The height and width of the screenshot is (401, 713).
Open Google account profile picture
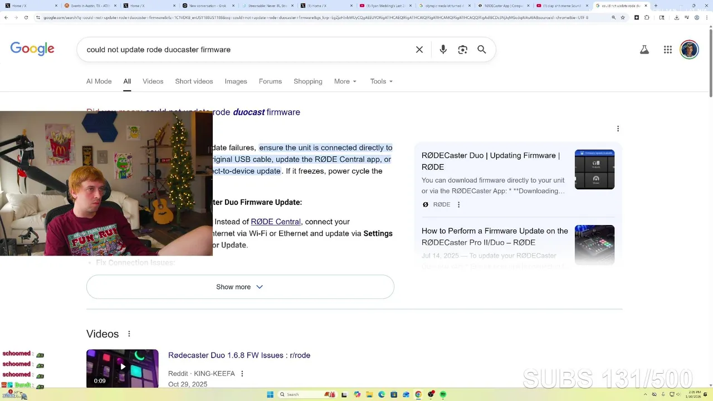(690, 50)
